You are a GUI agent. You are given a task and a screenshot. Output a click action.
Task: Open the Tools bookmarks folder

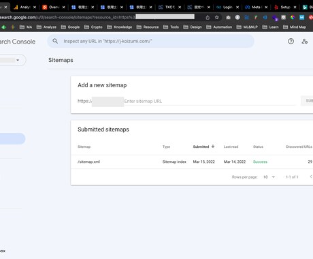pyautogui.click(x=171, y=27)
